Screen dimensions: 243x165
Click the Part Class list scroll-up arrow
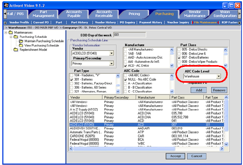click(225, 50)
